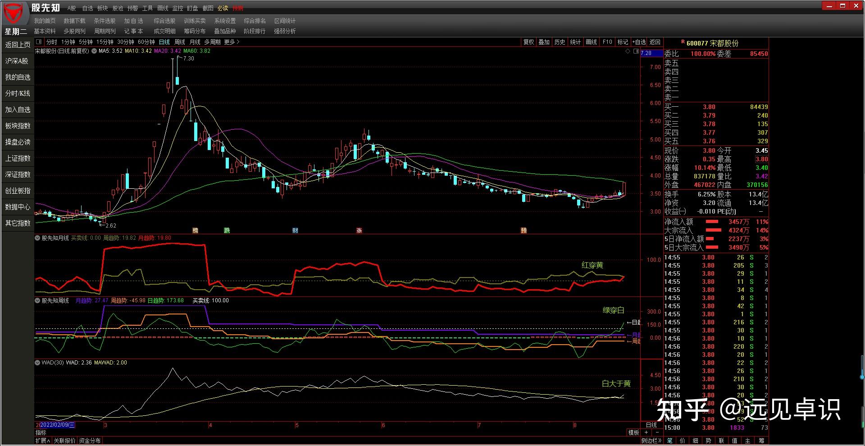Click the 7.28 blue price box
The height and width of the screenshot is (446, 865).
[x=651, y=53]
